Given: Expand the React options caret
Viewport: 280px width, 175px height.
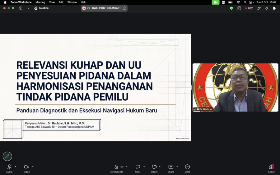Looking at the screenshot, I should coord(160,167).
